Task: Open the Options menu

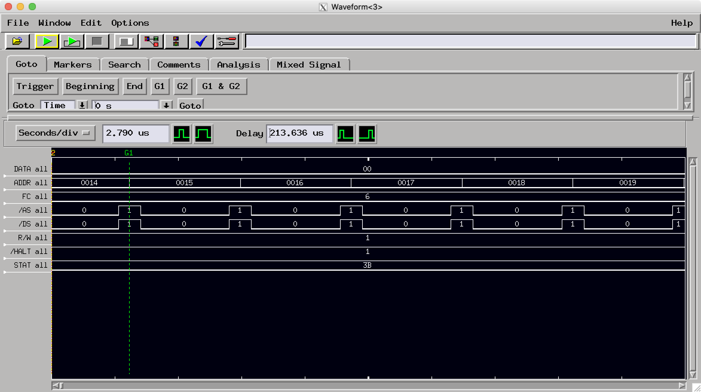Action: pyautogui.click(x=130, y=23)
